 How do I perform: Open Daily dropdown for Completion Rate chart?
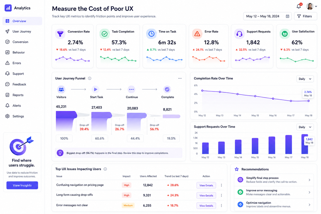click(305, 79)
